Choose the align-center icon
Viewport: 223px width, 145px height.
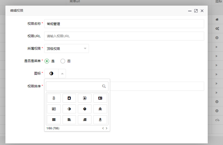[100, 109]
